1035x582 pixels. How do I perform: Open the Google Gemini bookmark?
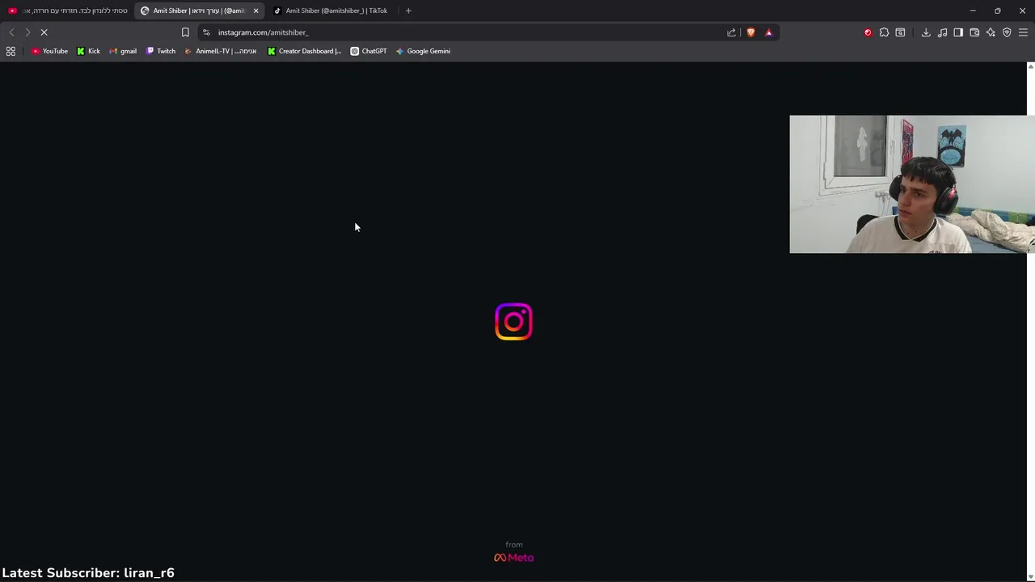423,51
